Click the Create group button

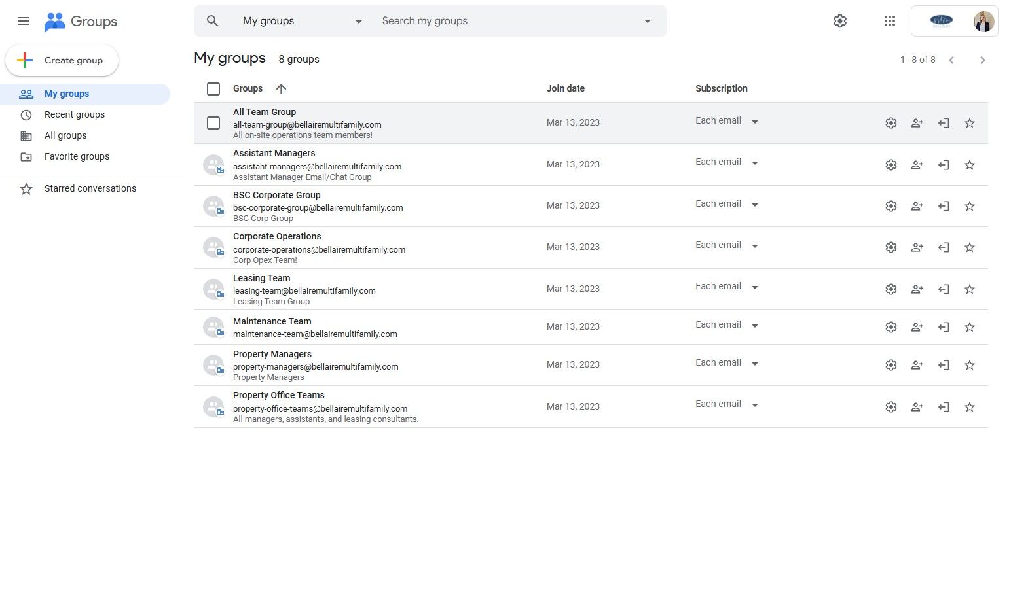[x=62, y=60]
